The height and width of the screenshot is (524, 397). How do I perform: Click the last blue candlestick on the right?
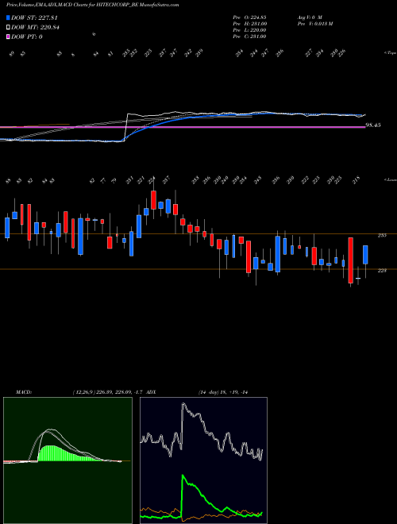(365, 255)
